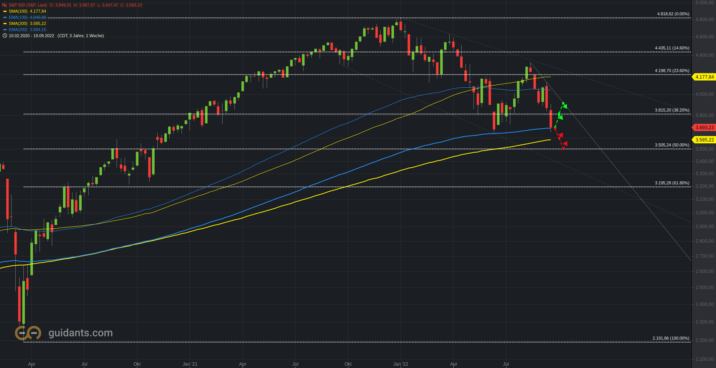Click the 2.500,00 price axis label
This screenshot has height=368, width=716.
(x=704, y=287)
